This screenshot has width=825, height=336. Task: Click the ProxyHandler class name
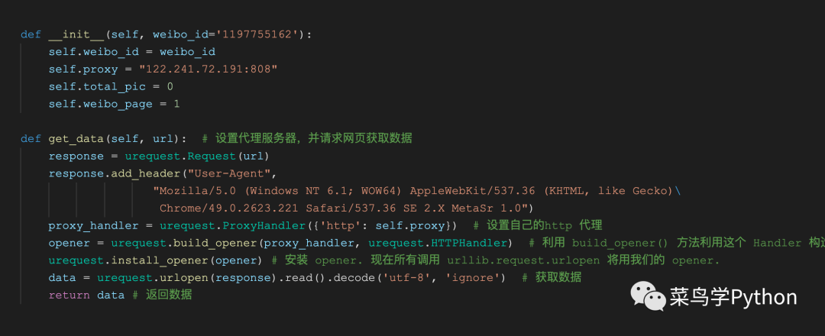264,225
